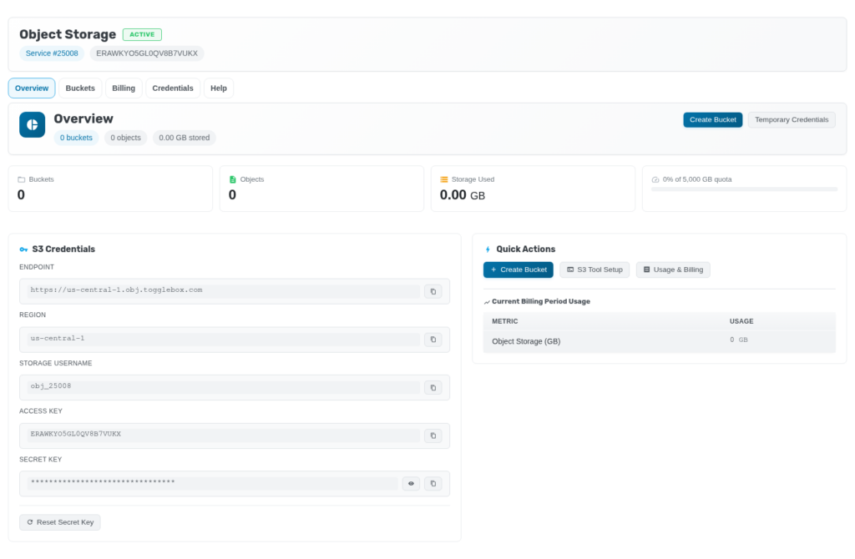Click the USAGE column header
Viewport: 855px width, 559px height.
pos(741,321)
